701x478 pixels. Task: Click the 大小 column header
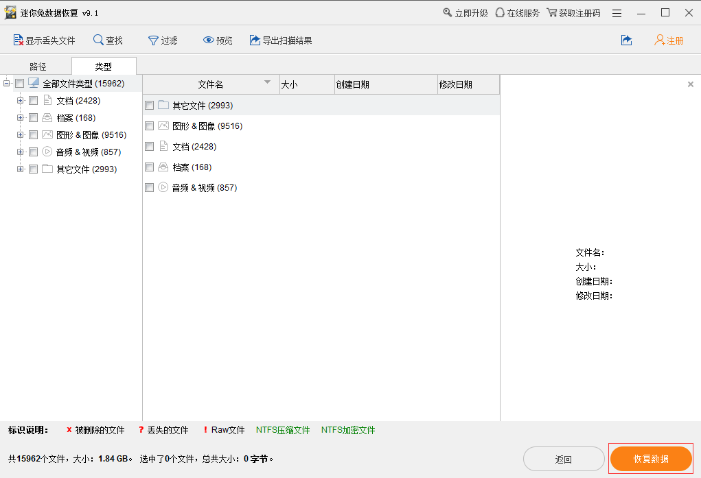click(x=307, y=84)
